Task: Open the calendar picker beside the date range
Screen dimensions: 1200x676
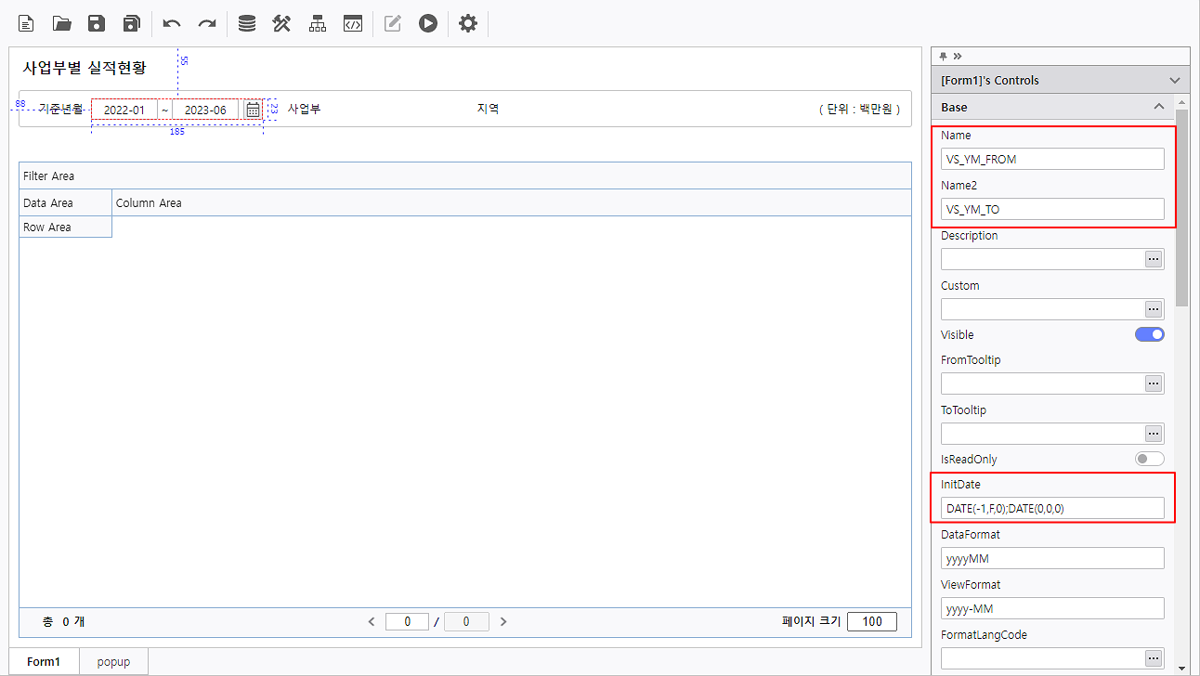Action: [x=253, y=110]
